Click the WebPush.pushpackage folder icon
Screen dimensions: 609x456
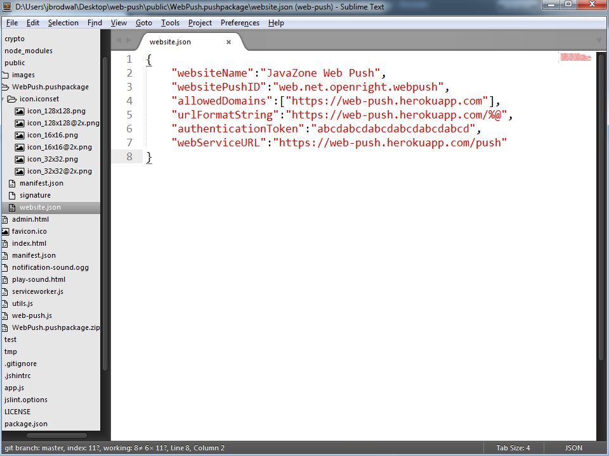click(x=5, y=87)
